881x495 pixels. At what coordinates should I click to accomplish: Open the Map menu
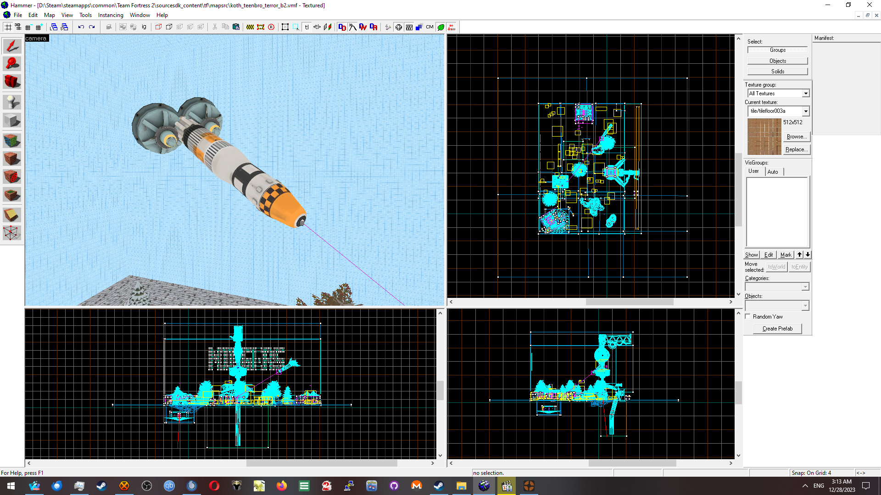tap(50, 15)
